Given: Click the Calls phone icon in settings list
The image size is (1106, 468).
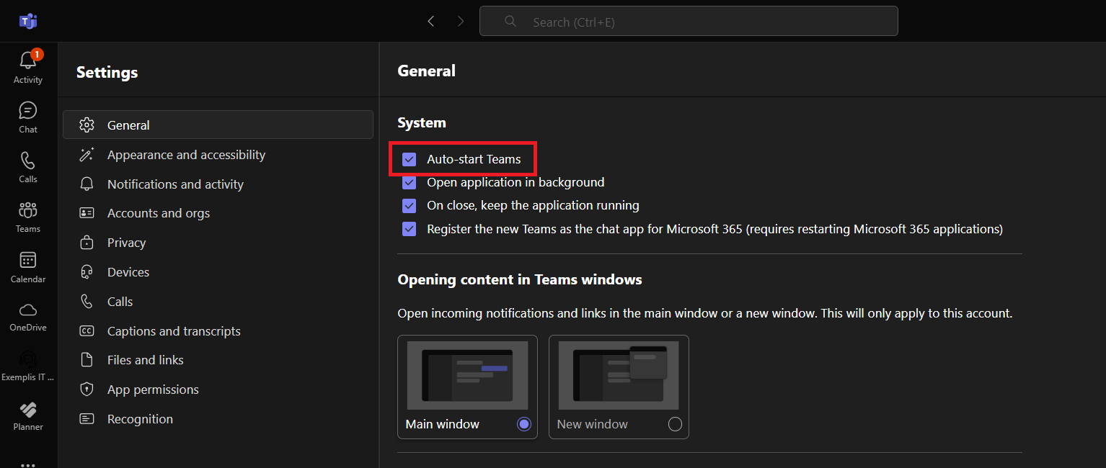Looking at the screenshot, I should tap(87, 302).
